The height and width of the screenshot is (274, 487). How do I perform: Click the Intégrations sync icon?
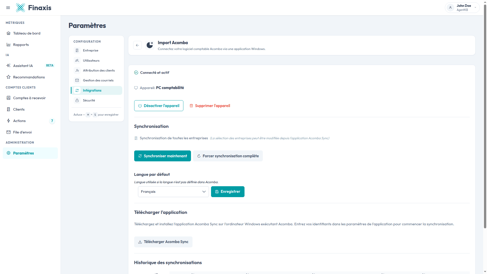coord(77,90)
